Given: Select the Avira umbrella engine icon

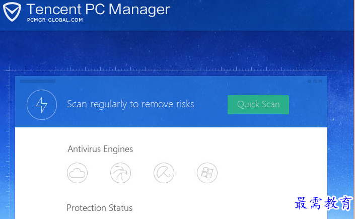Looking at the screenshot, I should pyautogui.click(x=164, y=173).
